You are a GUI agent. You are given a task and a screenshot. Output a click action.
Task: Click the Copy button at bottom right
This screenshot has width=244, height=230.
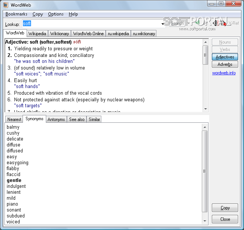click(225, 208)
